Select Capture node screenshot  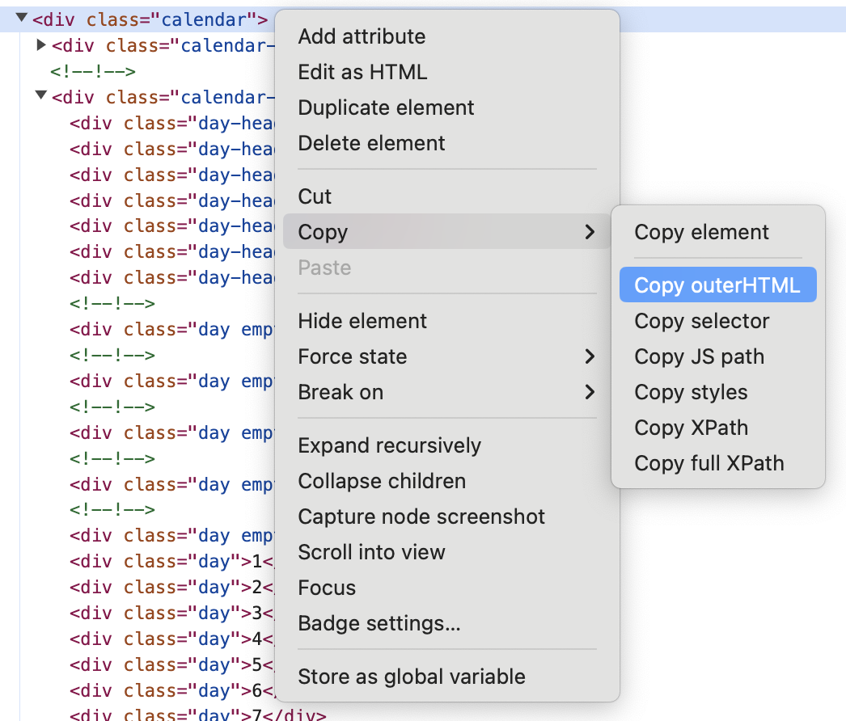[x=421, y=517]
